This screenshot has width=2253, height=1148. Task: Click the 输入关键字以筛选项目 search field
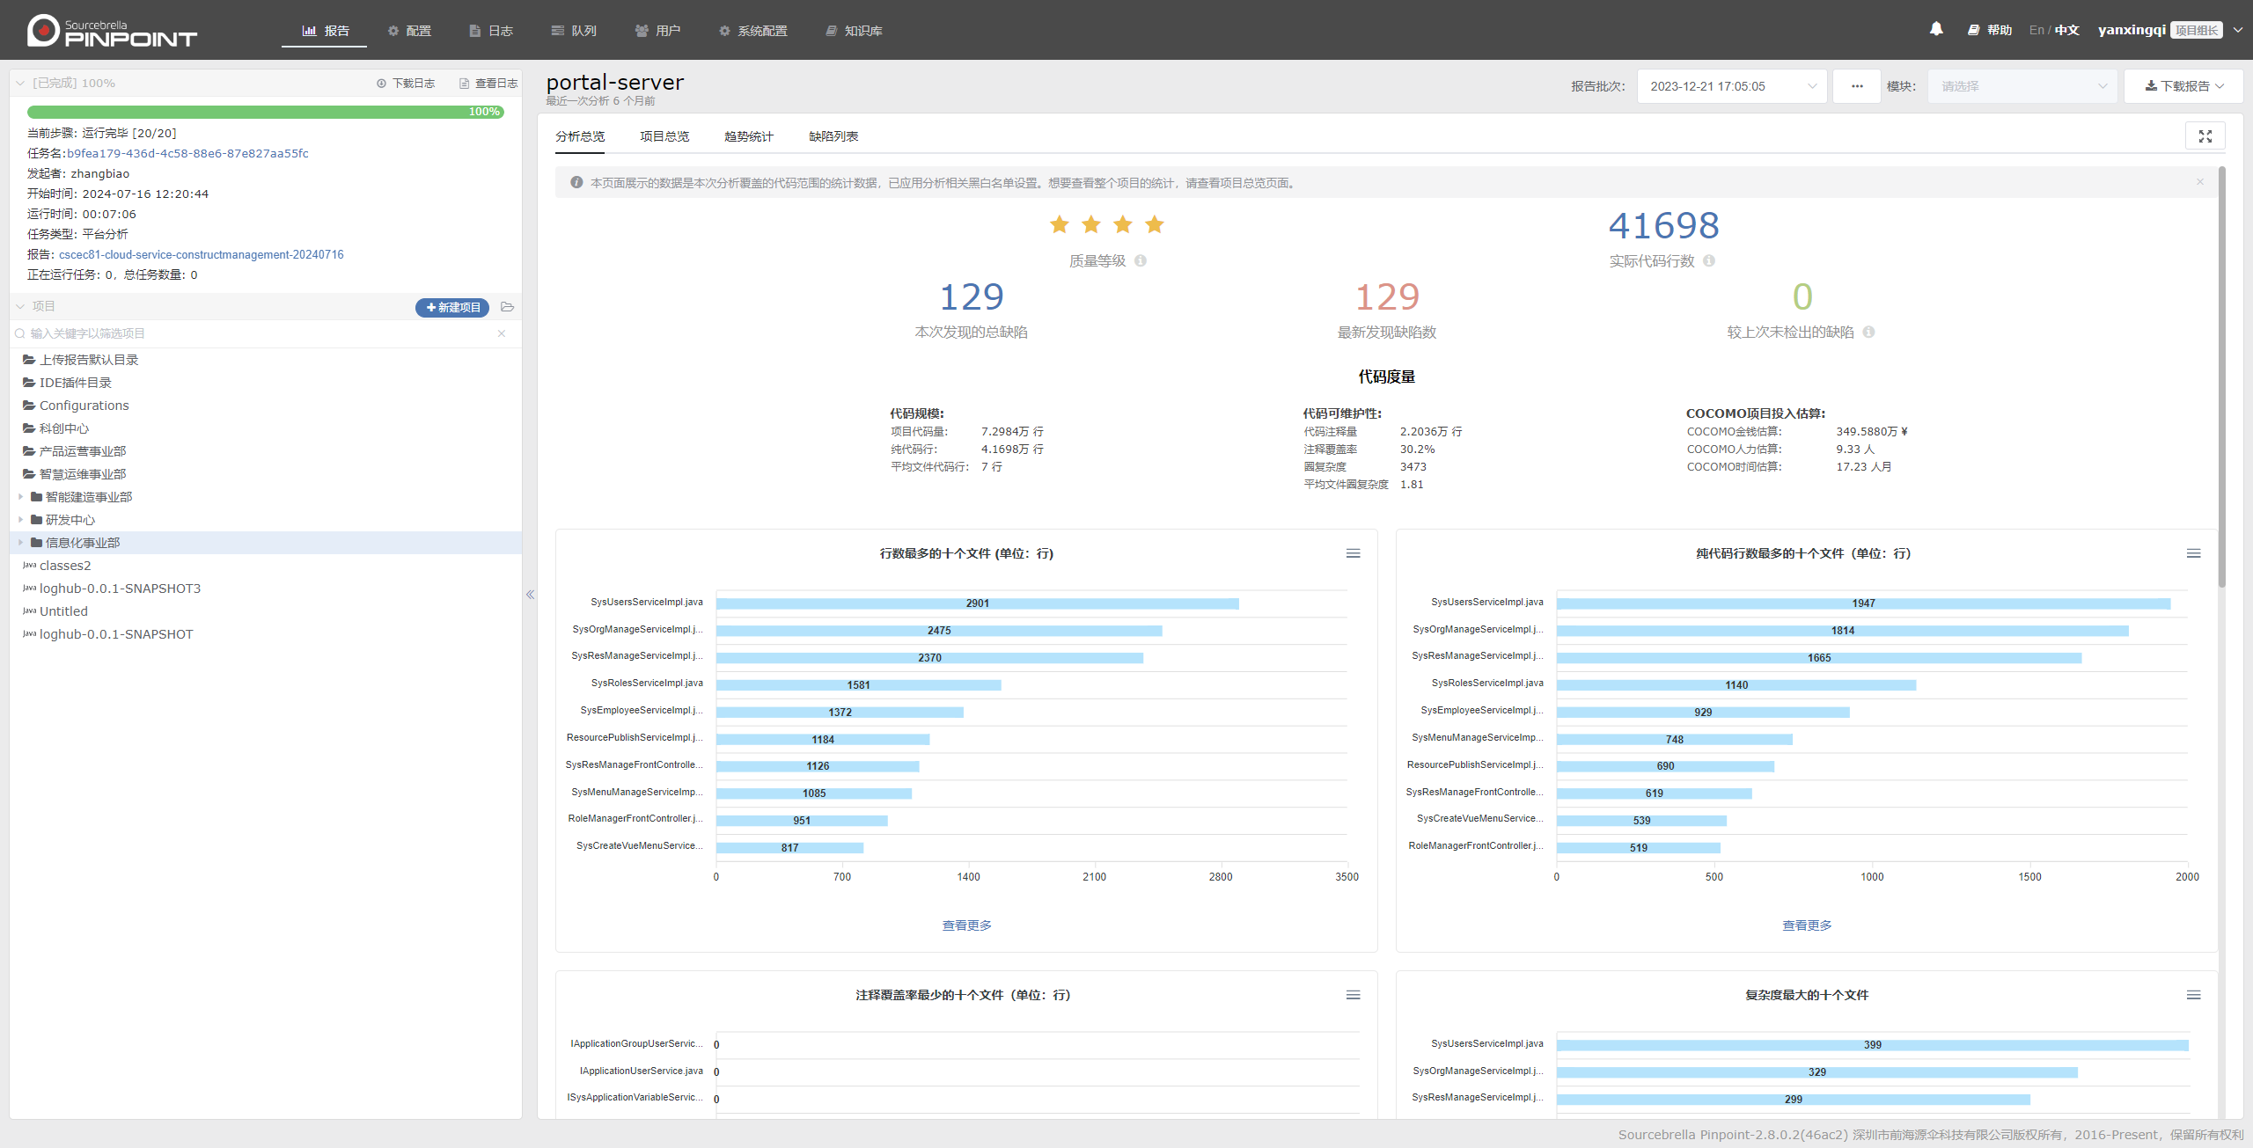(x=255, y=333)
